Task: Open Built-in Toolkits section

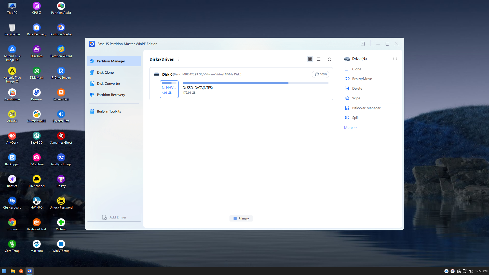Action: 114,111
